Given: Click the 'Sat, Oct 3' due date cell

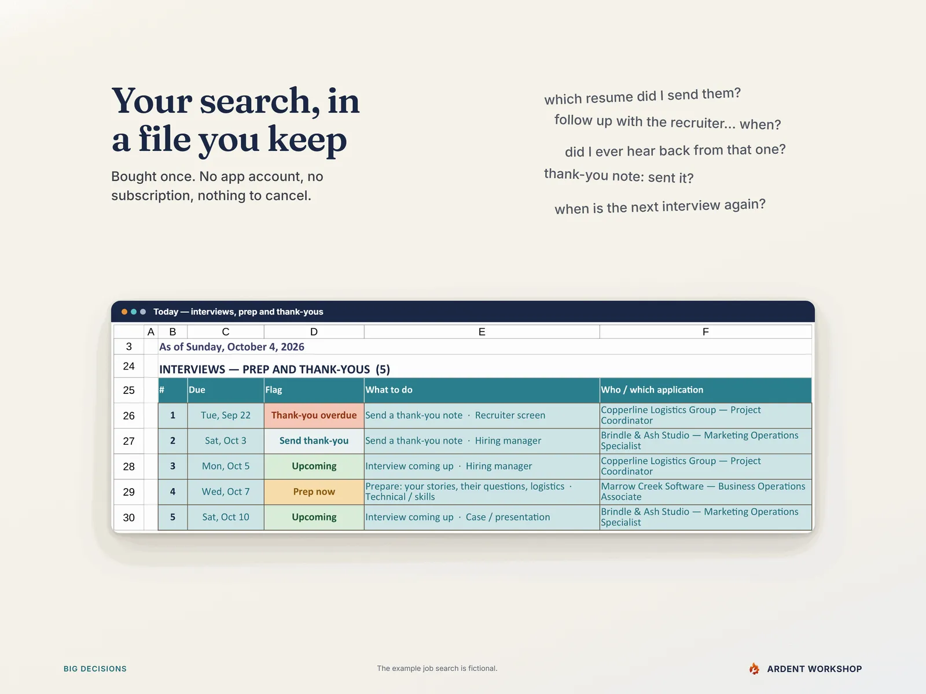Looking at the screenshot, I should click(x=226, y=441).
